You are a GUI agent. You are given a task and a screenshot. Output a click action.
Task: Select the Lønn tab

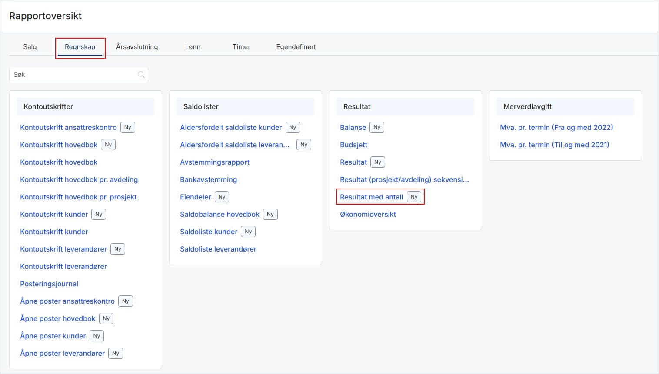(193, 47)
